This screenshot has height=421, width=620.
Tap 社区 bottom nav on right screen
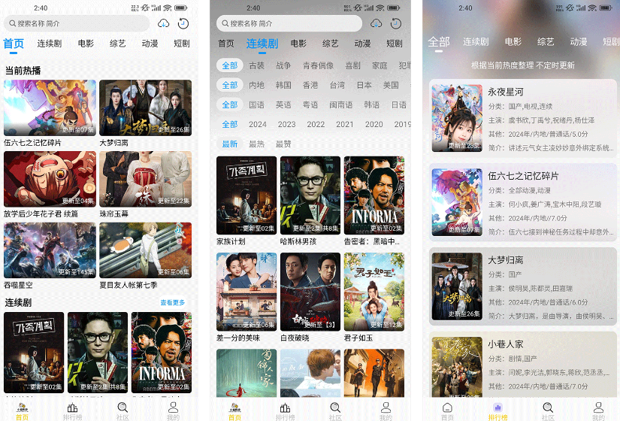coord(548,411)
